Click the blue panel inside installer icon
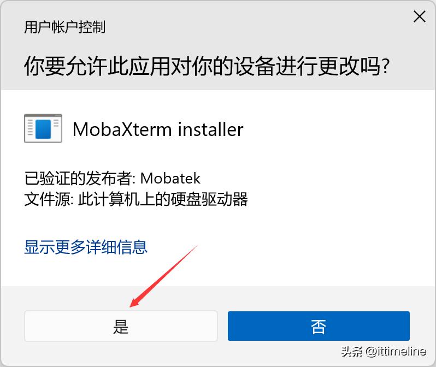Screen dimensions: 436x367 tap(43, 129)
